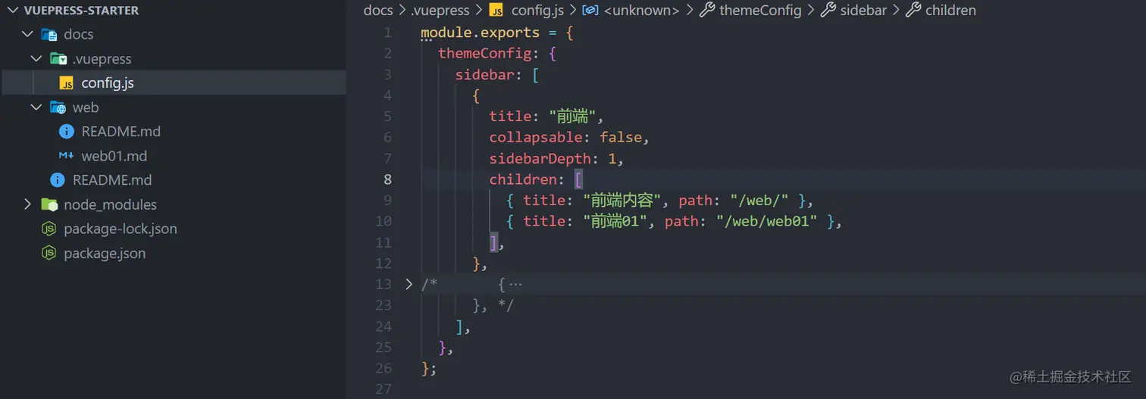Click the JS icon beside config.js in explorer
Viewport: 1146px width, 399px height.
click(x=67, y=83)
